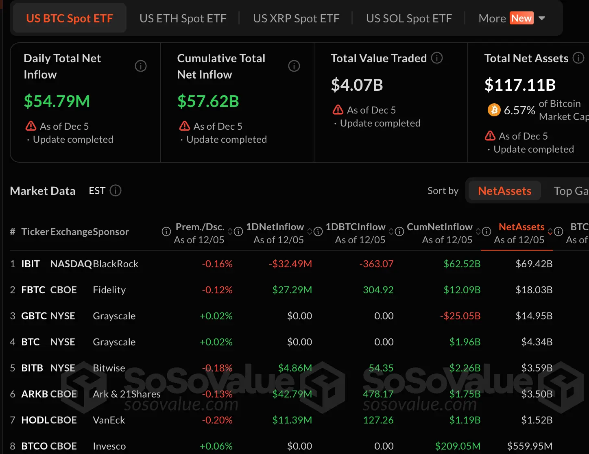The width and height of the screenshot is (589, 454).
Task: Click BTCO's $559.95M net assets cell
Action: 530,446
